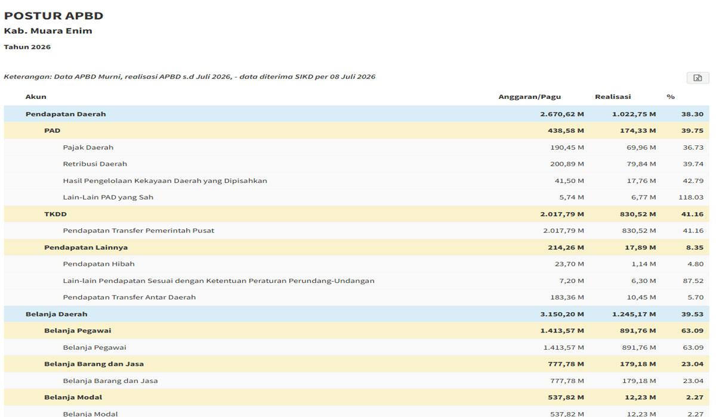716x417 pixels.
Task: Click the Pajak Daerah row
Action: pyautogui.click(x=357, y=148)
